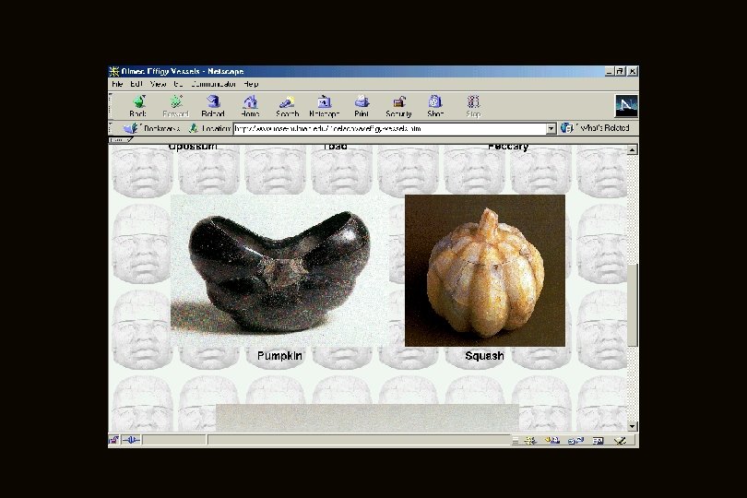The image size is (747, 498).
Task: Click in the Location URL field
Action: [x=390, y=129]
